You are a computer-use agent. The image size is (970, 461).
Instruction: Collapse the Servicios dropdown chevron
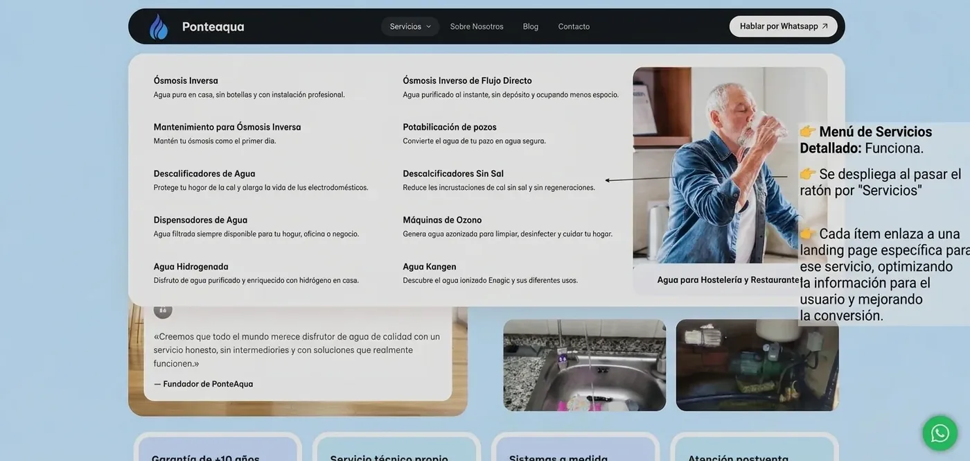(428, 26)
